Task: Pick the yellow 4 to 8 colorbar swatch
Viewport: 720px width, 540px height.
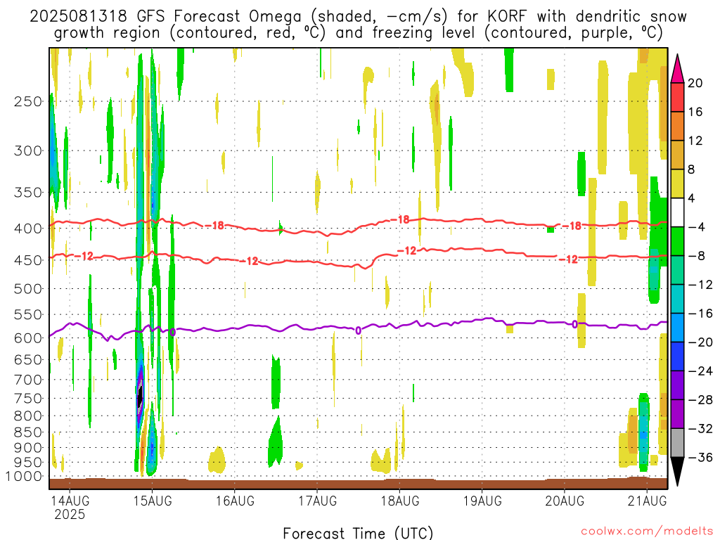Action: [x=677, y=184]
